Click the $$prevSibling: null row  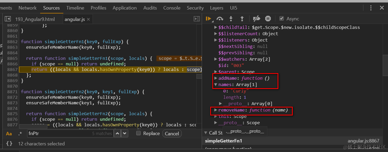coord(243,53)
